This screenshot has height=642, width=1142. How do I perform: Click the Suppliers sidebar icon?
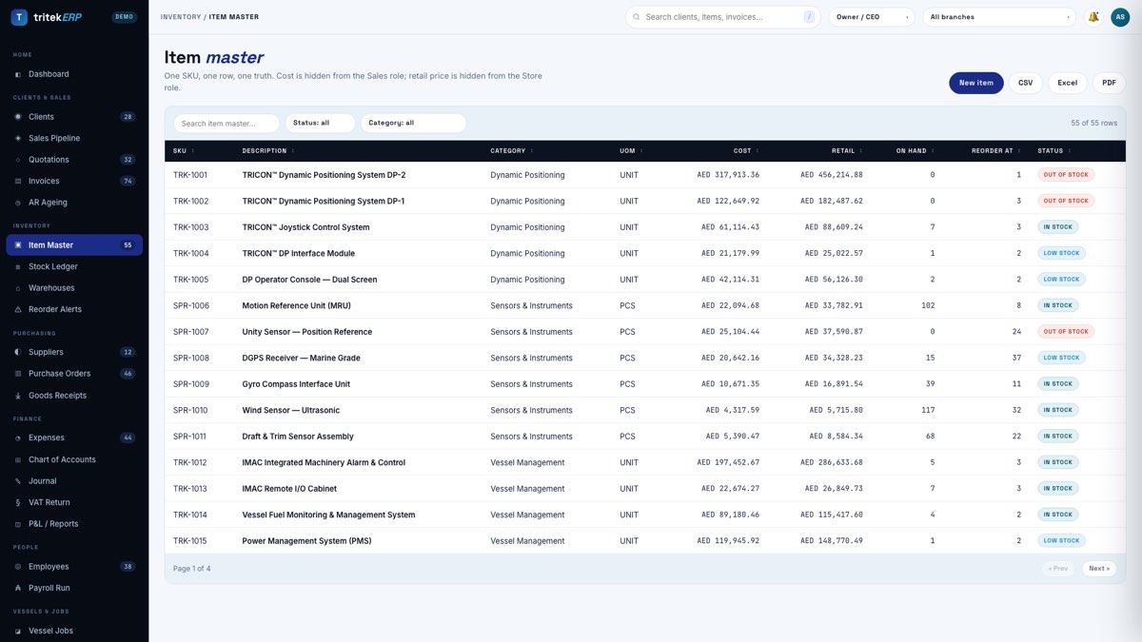tap(18, 352)
